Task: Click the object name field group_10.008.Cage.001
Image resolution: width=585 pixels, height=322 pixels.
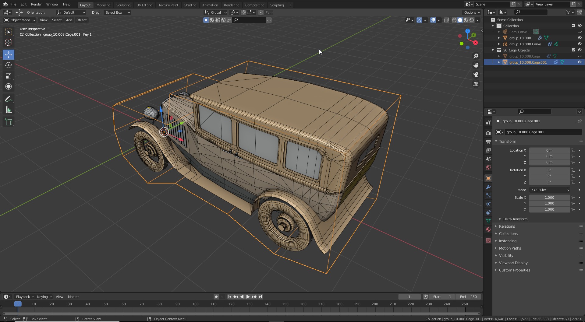Action: click(x=543, y=132)
